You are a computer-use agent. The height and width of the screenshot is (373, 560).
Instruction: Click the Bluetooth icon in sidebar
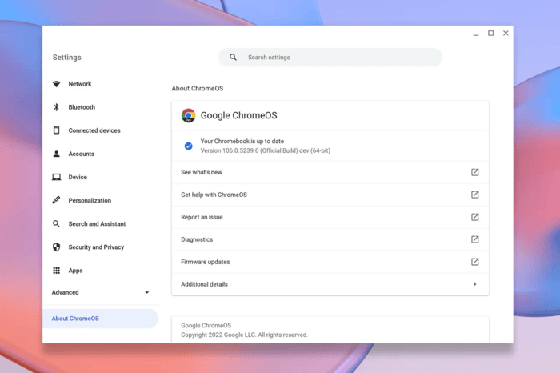(57, 107)
